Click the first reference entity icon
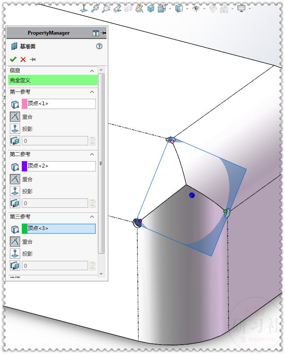 [15, 104]
